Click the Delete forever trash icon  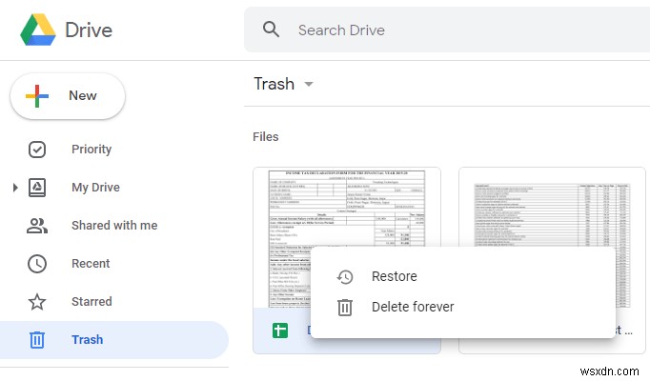pyautogui.click(x=345, y=308)
